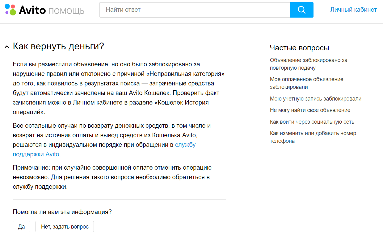Answer "Да" to the helpfulness question
The height and width of the screenshot is (235, 383).
21,226
